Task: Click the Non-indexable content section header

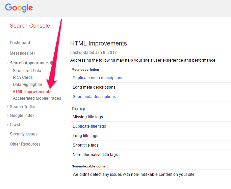Action: pos(90,166)
